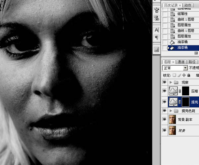Hide the 背景 layer
This screenshot has height=165, width=199.
(165, 130)
